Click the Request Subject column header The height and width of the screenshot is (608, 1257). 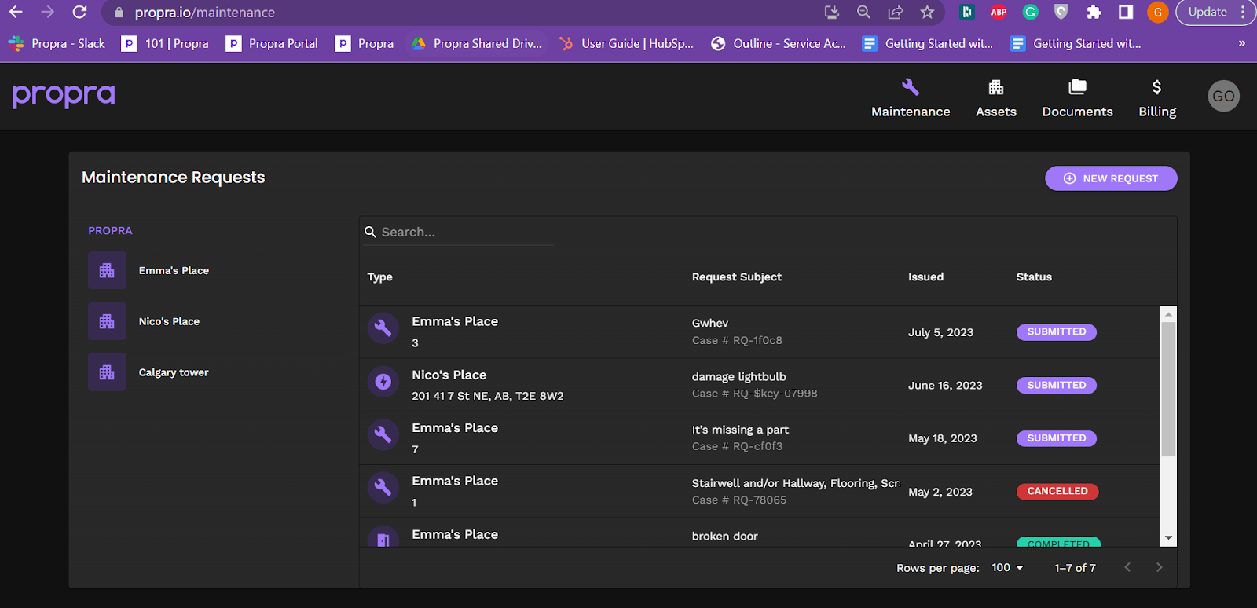(736, 277)
